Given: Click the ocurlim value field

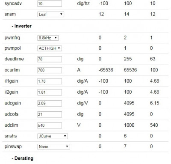Looking at the screenshot, I should 50,70.
